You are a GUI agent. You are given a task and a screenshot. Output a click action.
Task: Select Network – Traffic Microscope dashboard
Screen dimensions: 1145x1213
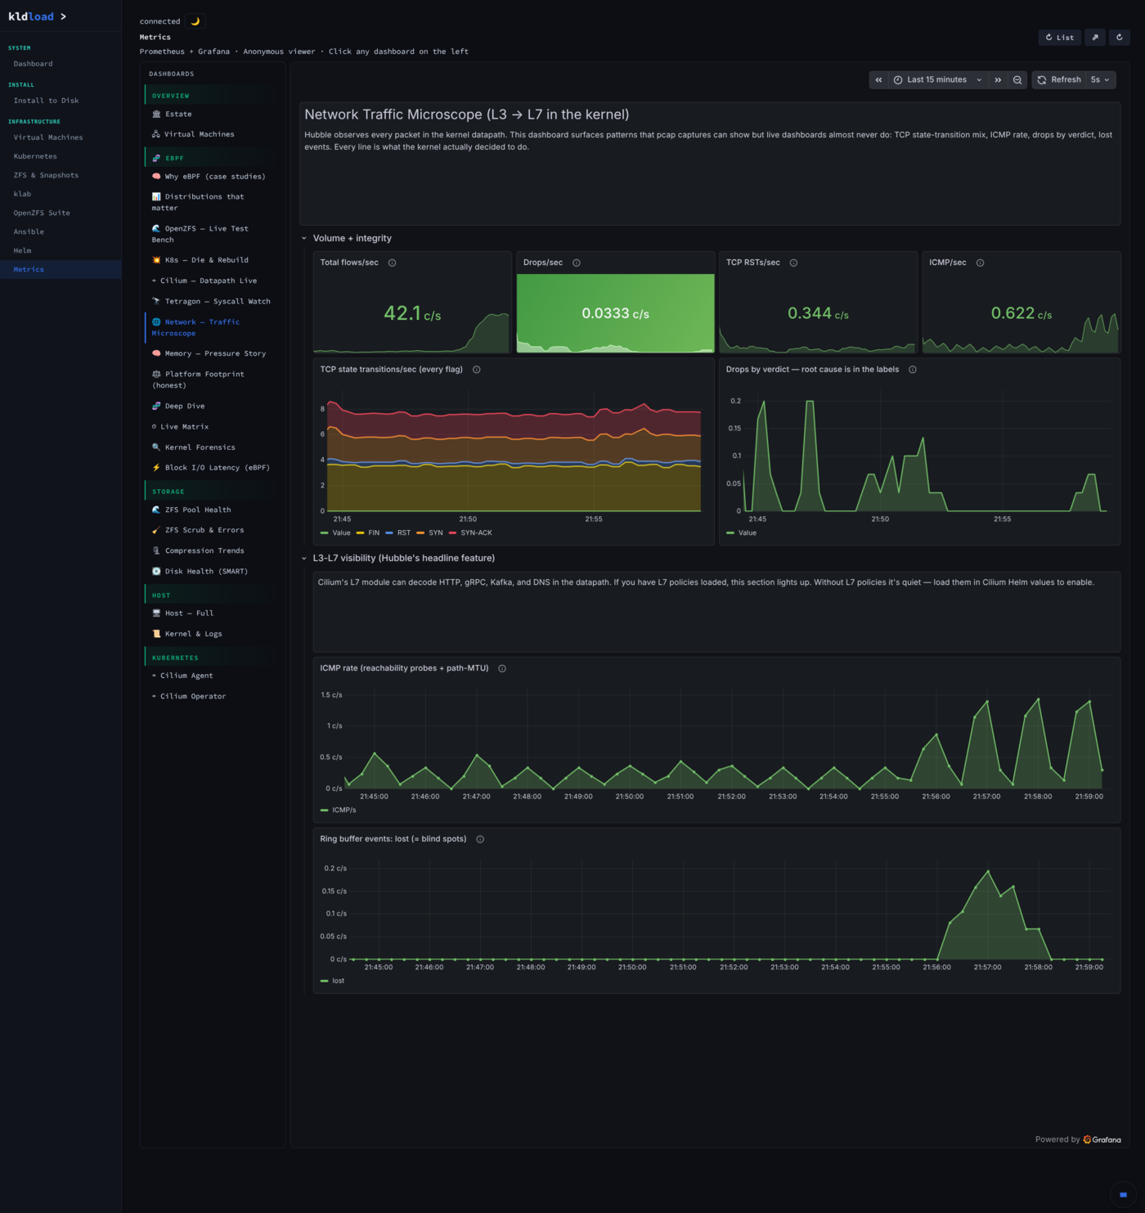(x=210, y=327)
